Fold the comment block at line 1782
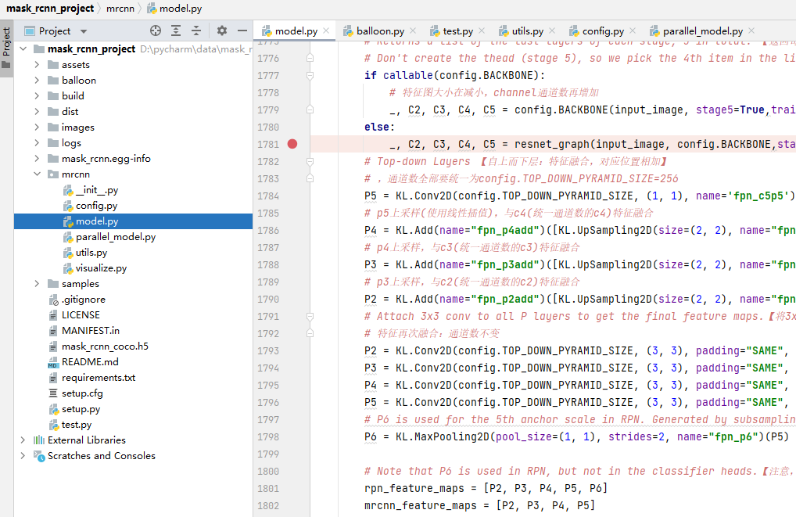Screen dimensions: 796x517 310,161
